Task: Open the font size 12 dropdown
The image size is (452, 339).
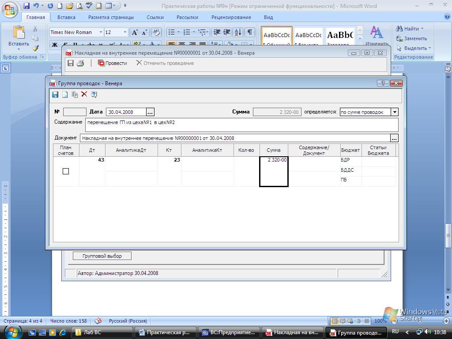Action: [125, 32]
